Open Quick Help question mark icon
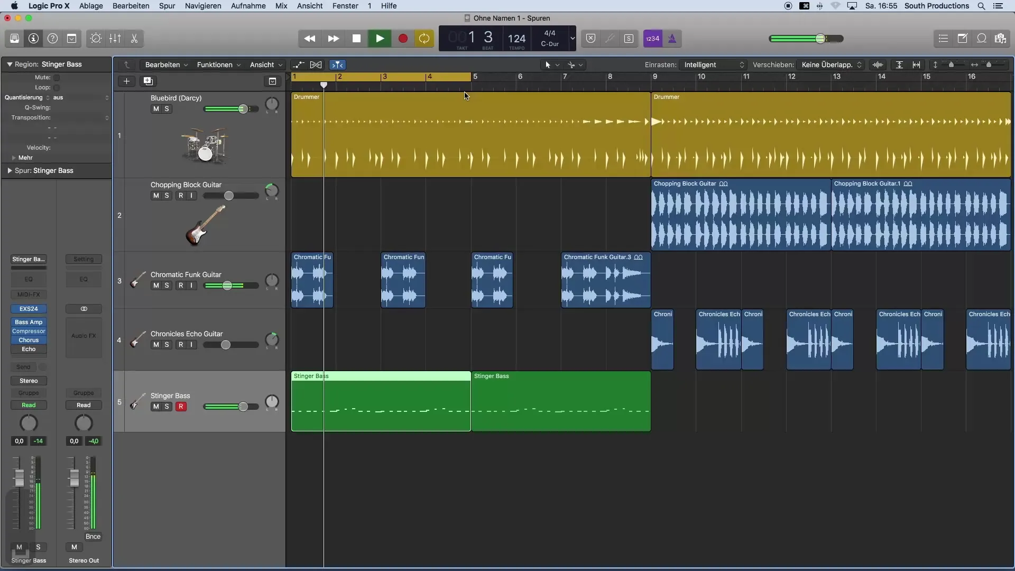The image size is (1015, 571). coord(52,39)
